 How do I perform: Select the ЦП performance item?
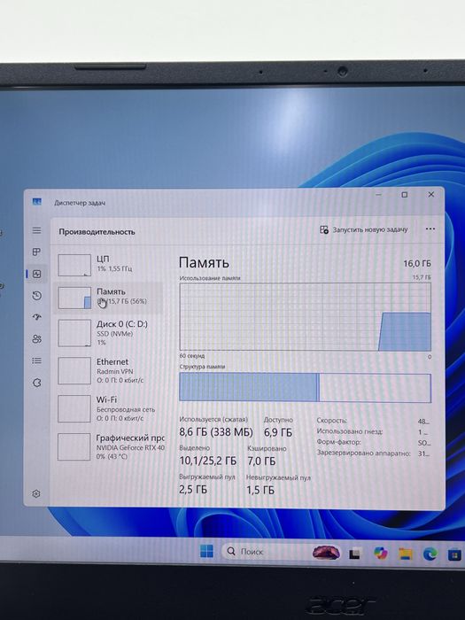[x=108, y=264]
